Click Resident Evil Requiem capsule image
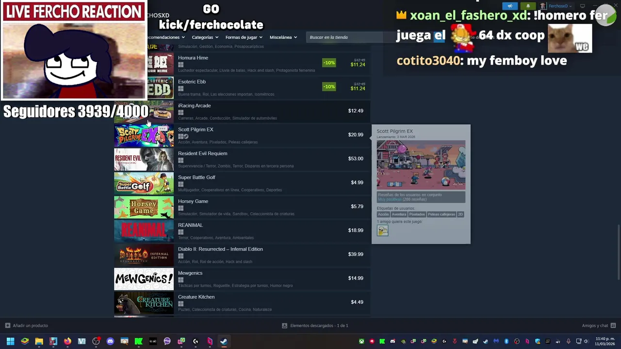Screen dimensions: 621x349 (144, 159)
